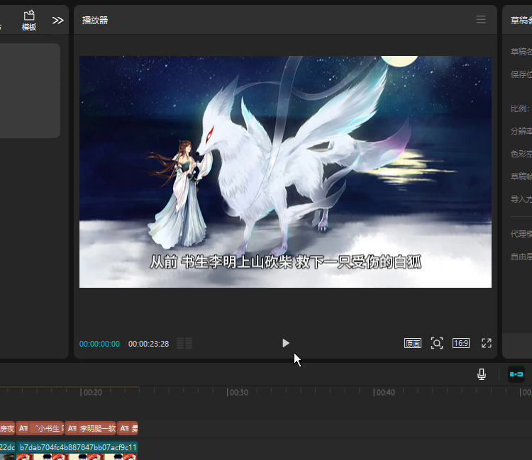Viewport: 532px width, 460px height.
Task: Click the video preview image in player
Action: (x=285, y=172)
